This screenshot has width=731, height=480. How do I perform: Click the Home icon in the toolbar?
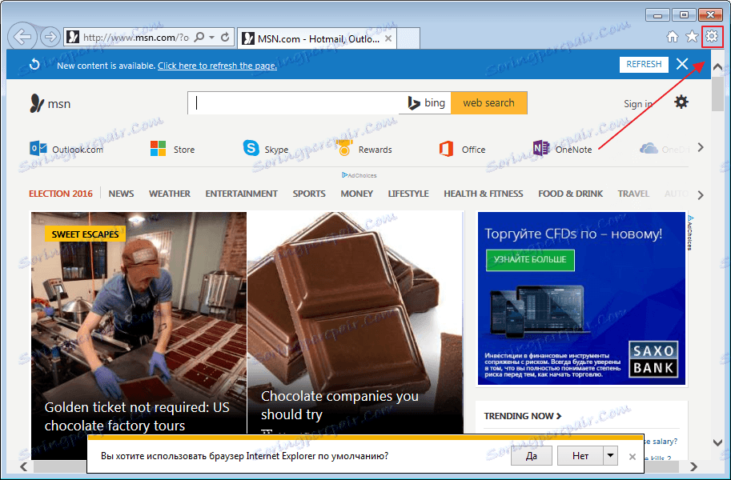click(673, 36)
